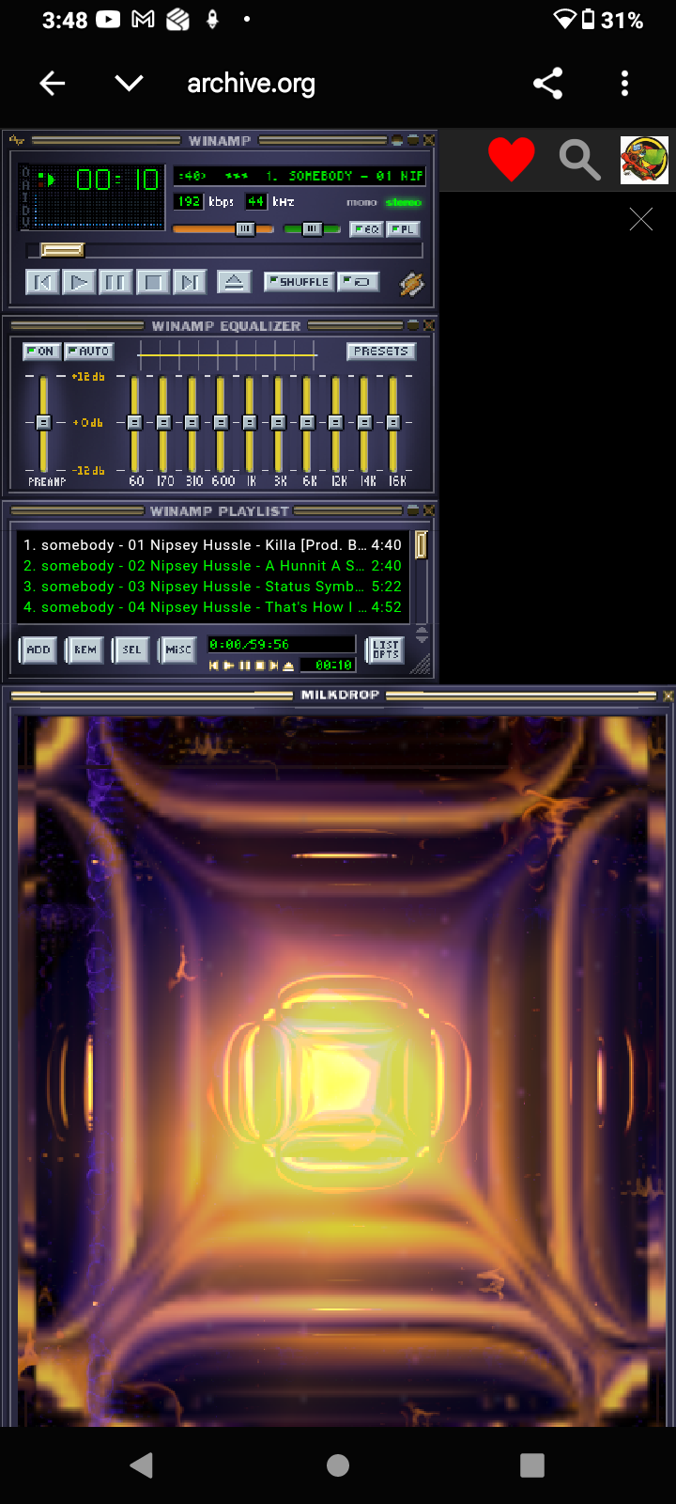676x1504 pixels.
Task: Click the Winamp play button
Action: 79,282
